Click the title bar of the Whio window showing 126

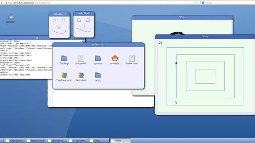tap(205, 37)
